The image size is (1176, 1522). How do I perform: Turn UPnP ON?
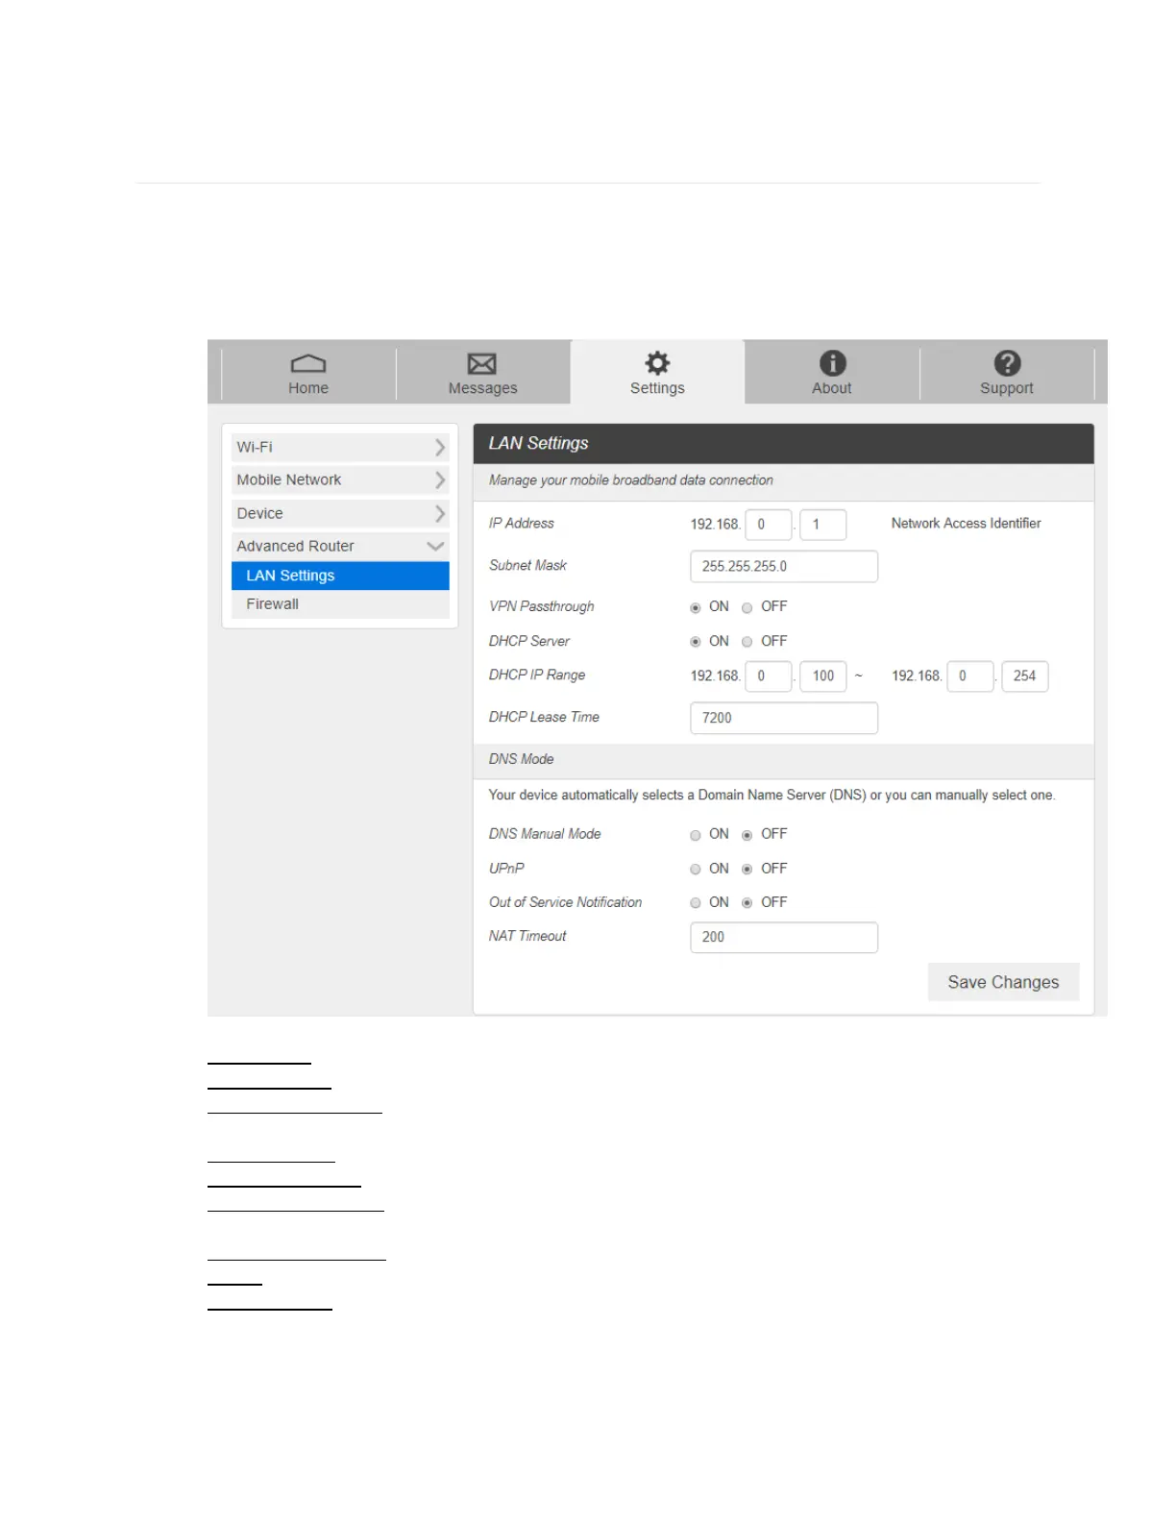click(696, 870)
